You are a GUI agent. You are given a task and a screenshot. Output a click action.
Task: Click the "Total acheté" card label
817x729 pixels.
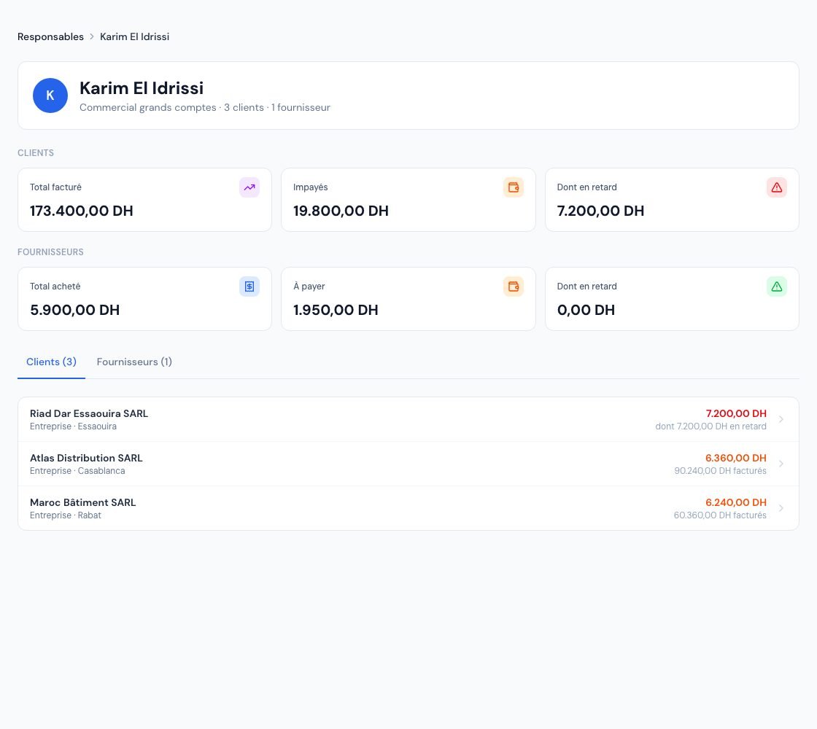coord(55,286)
